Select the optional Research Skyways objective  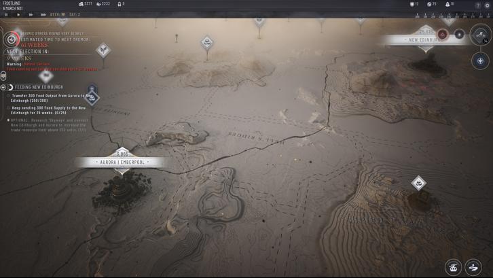(x=48, y=125)
